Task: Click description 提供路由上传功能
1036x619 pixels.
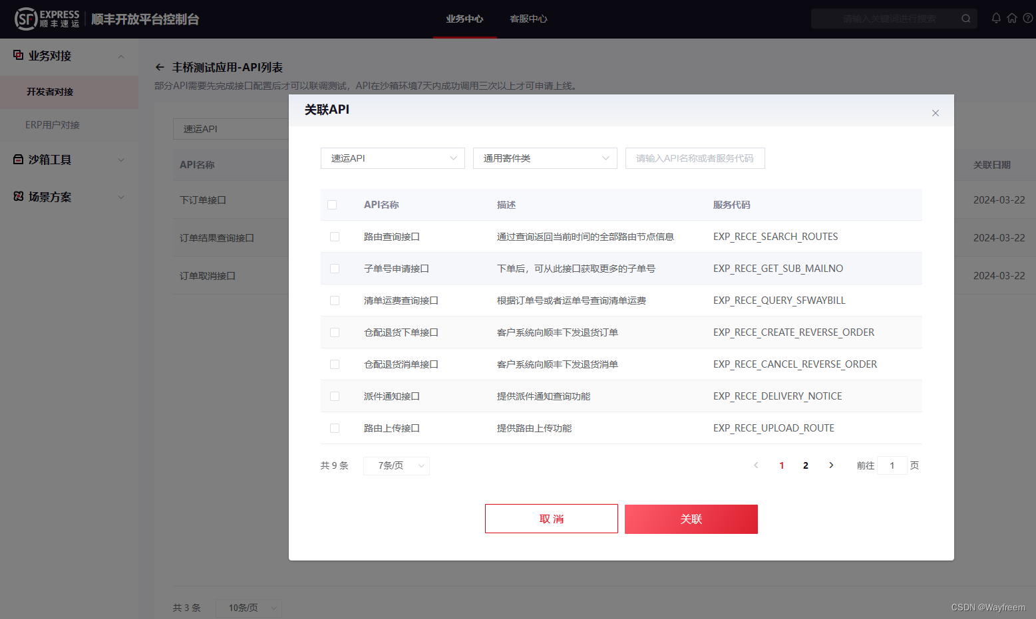Action: [534, 428]
